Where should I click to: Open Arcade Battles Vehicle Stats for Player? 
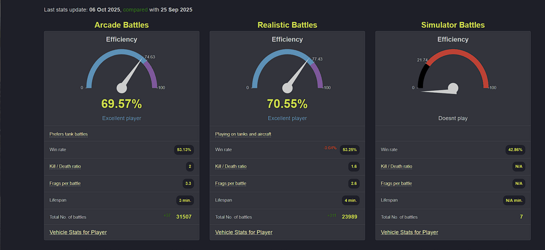tap(78, 232)
